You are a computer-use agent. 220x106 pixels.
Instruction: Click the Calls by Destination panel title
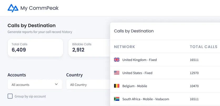[x=134, y=31]
